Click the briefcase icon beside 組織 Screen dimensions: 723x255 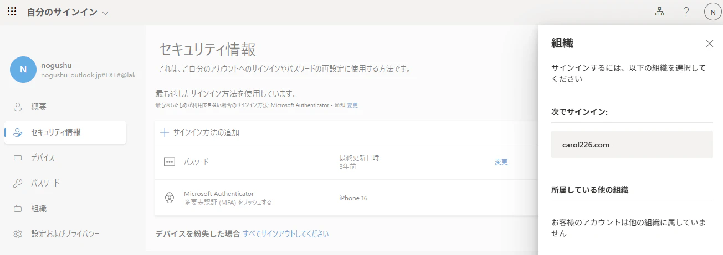pyautogui.click(x=18, y=209)
